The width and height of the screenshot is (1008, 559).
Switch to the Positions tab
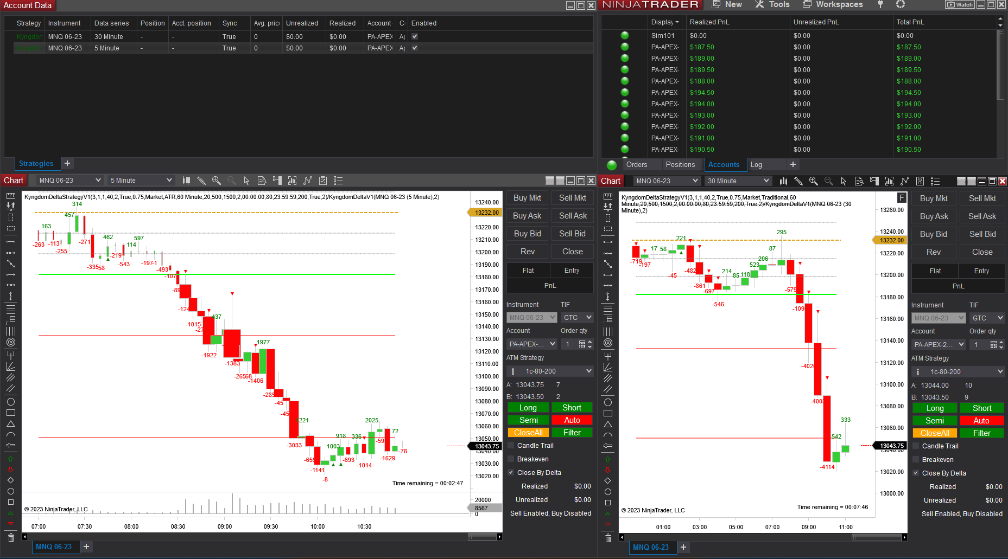coord(680,165)
